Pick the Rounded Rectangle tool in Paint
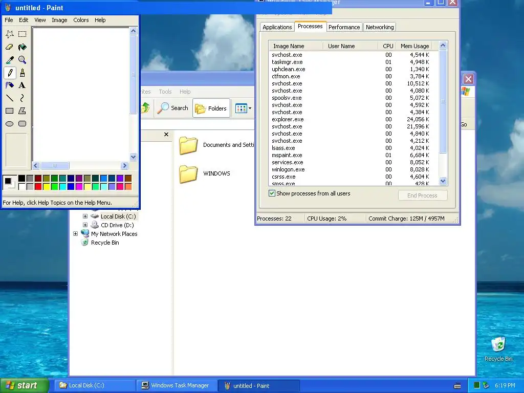The height and width of the screenshot is (393, 524). tap(23, 124)
